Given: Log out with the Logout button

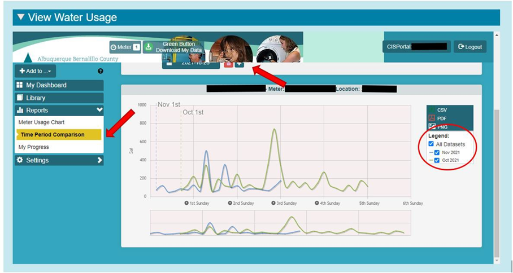Looking at the screenshot, I should [469, 47].
